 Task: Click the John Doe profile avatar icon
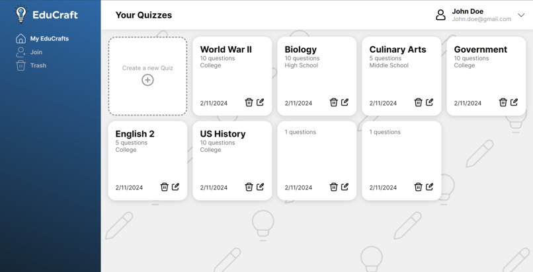pyautogui.click(x=440, y=15)
